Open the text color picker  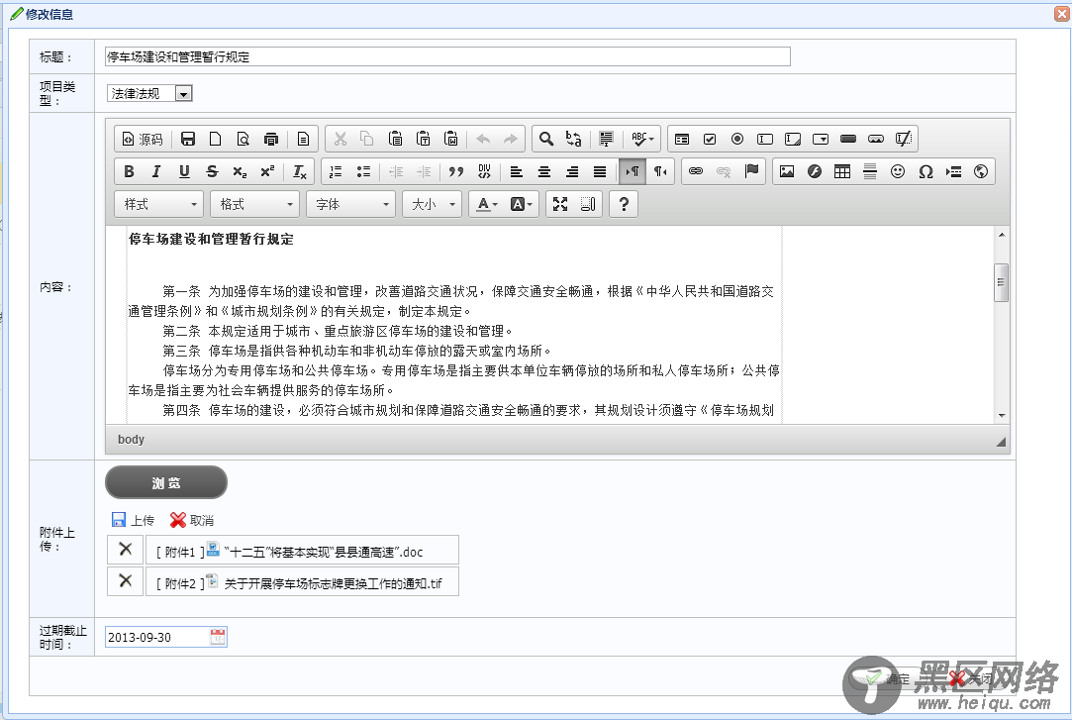[x=487, y=204]
